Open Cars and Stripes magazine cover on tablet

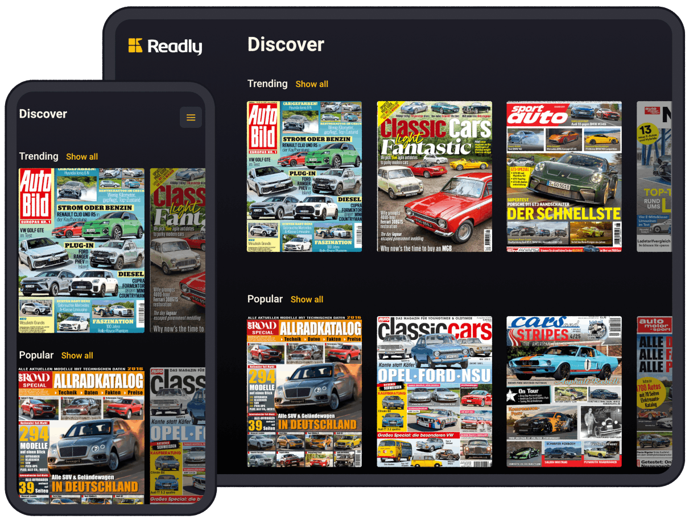pos(564,392)
